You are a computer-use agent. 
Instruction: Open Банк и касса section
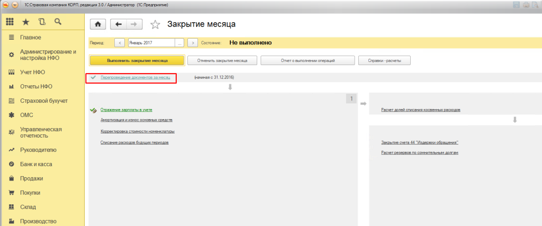coord(38,164)
